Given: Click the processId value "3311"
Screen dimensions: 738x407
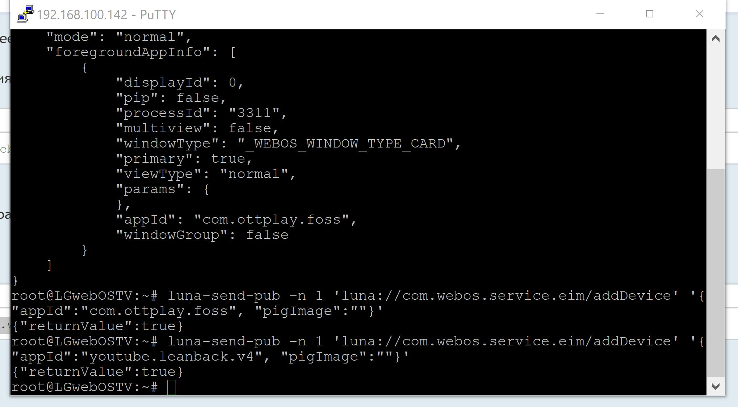Looking at the screenshot, I should [255, 113].
